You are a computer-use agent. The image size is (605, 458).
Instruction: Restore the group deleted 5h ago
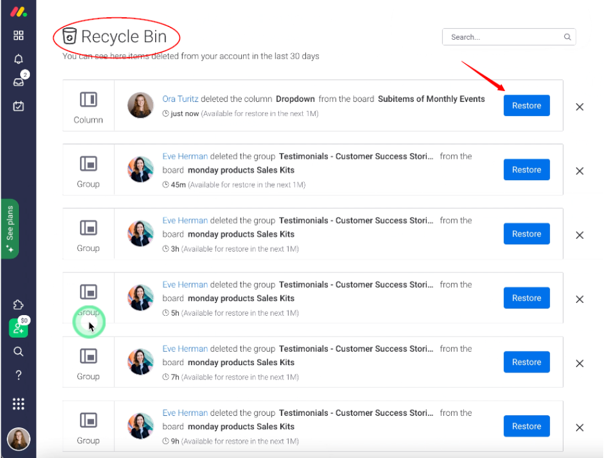tap(526, 297)
